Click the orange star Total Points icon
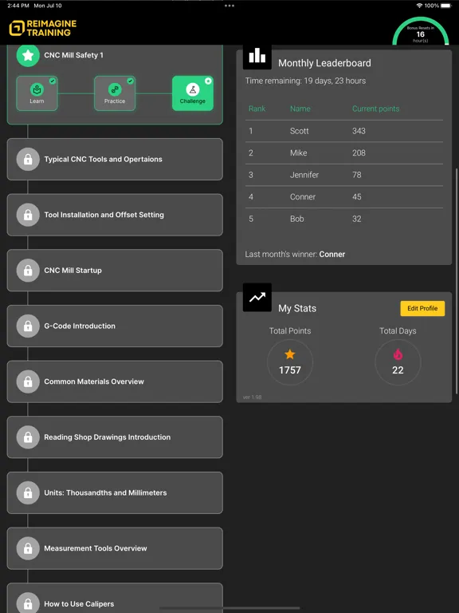 [x=289, y=354]
